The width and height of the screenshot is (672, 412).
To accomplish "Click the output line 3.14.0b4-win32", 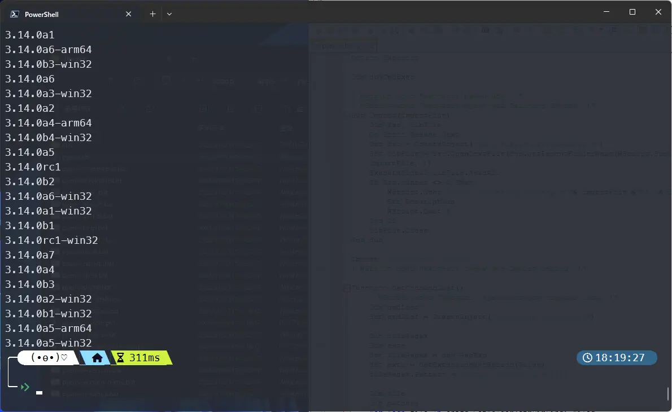I will 49,138.
